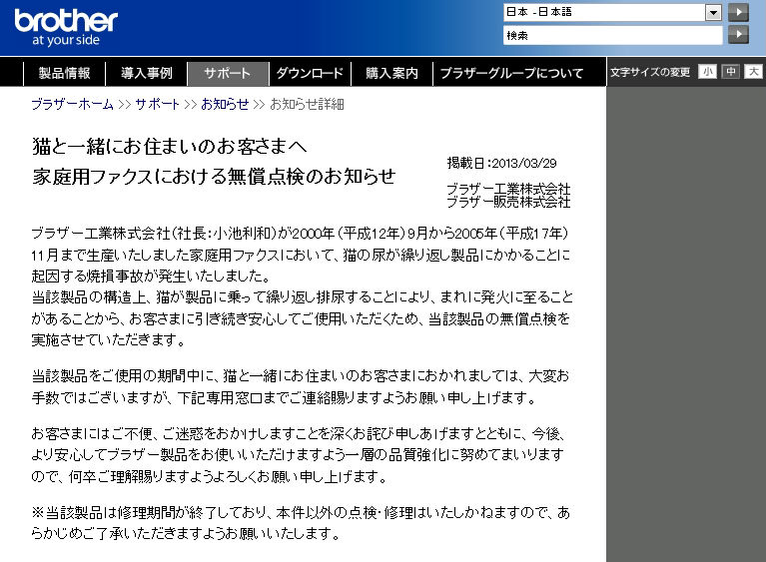Set font size to 中 (medium)
The image size is (766, 562).
coord(730,72)
